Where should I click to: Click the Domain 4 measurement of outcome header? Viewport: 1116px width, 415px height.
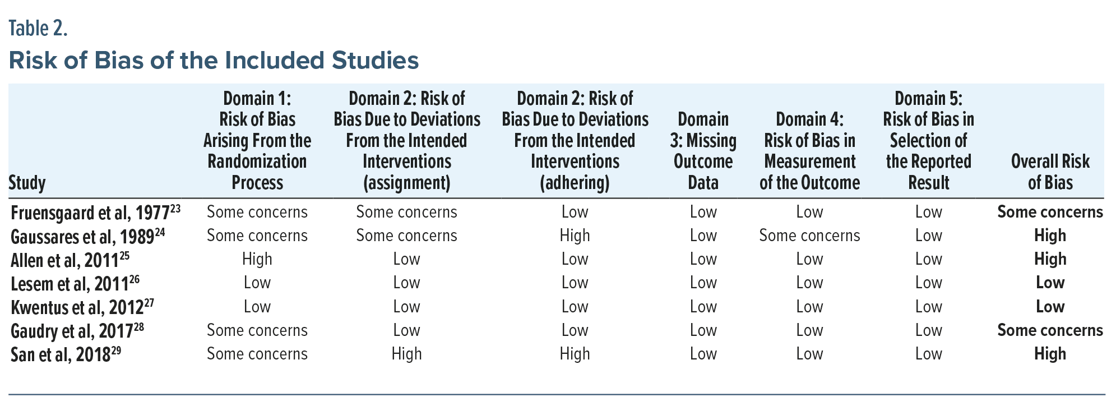(809, 151)
